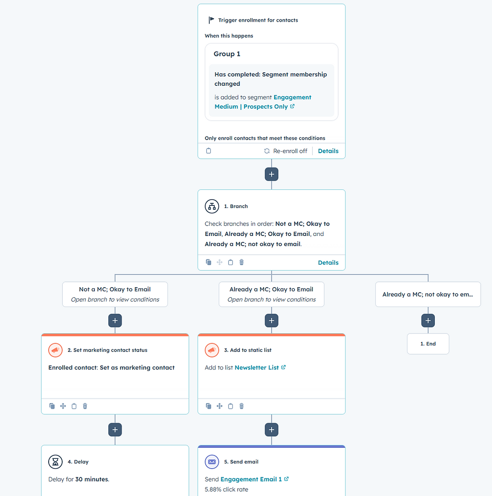Open the clipboard icon on the enrollment trigger card
Screen dimensions: 492x496
208,151
